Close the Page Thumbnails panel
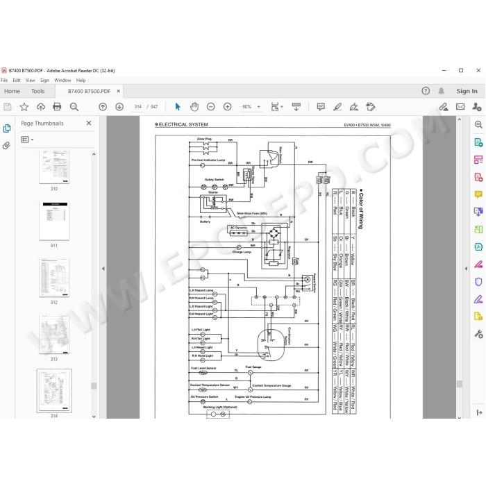Image resolution: width=486 pixels, height=486 pixels. pyautogui.click(x=89, y=123)
